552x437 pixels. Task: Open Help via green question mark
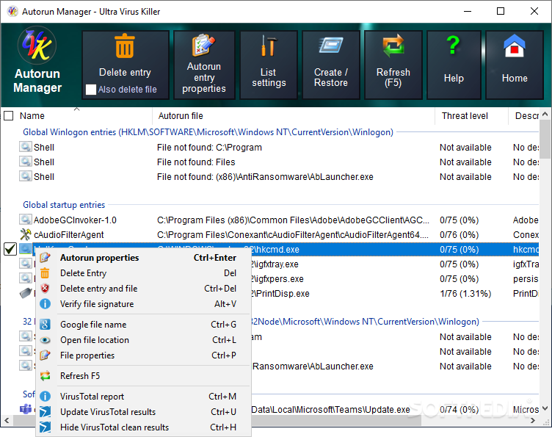pyautogui.click(x=454, y=45)
